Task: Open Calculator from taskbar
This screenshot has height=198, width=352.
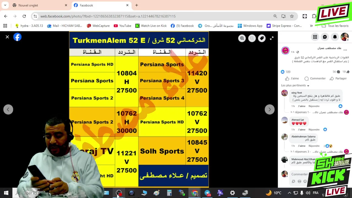Action: click(x=169, y=193)
